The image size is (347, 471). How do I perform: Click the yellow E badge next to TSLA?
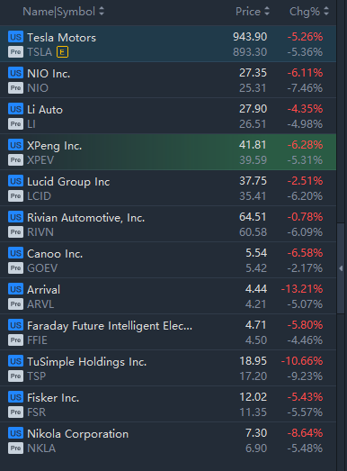(62, 52)
